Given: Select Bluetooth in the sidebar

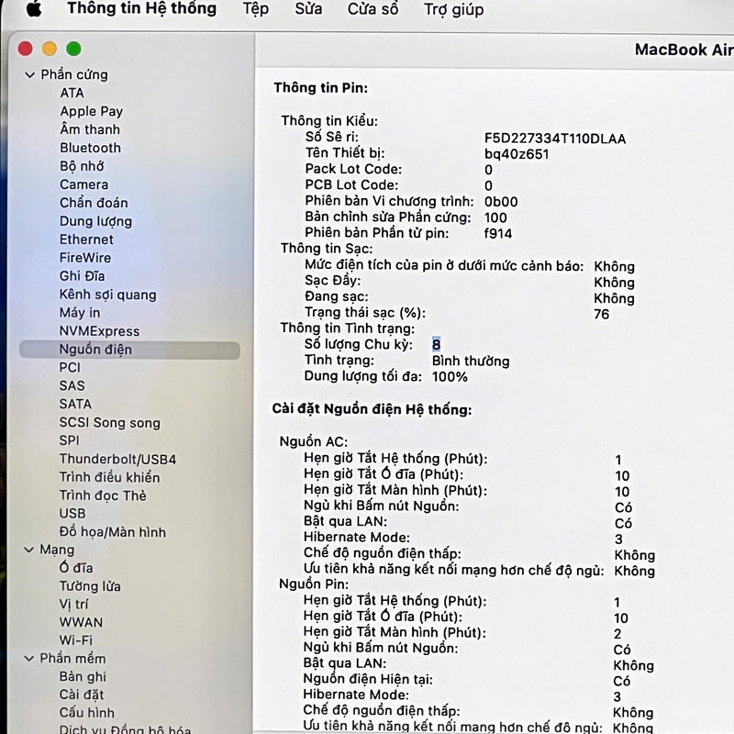Looking at the screenshot, I should click(x=90, y=148).
